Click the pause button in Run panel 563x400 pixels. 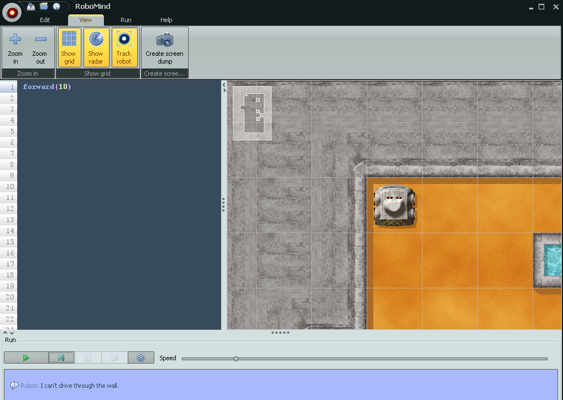[88, 357]
